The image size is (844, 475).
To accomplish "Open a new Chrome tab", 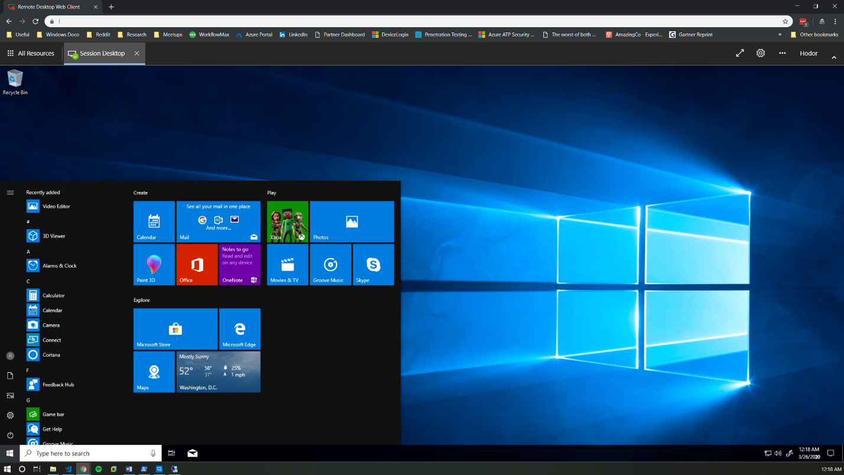I will tap(111, 7).
